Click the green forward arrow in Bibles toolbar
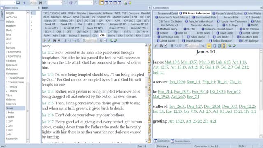Screen dimensions: 263x148 point(115,40)
